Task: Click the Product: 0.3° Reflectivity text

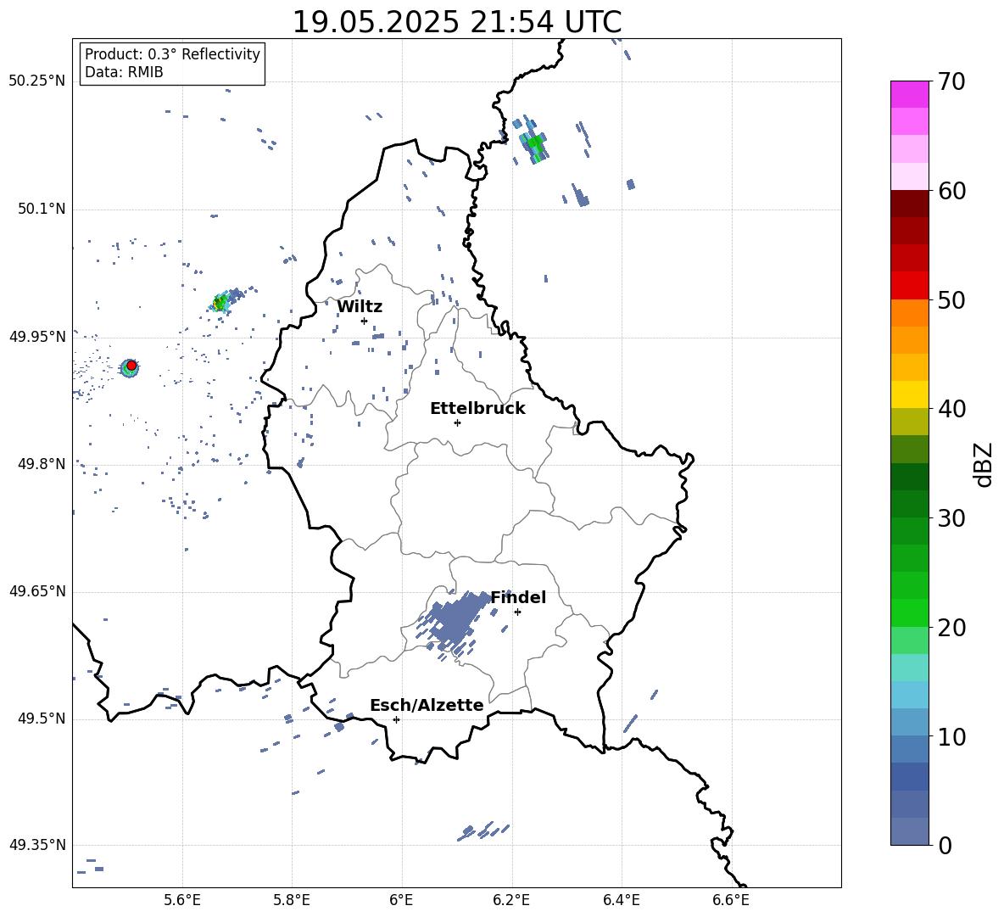Action: [172, 54]
